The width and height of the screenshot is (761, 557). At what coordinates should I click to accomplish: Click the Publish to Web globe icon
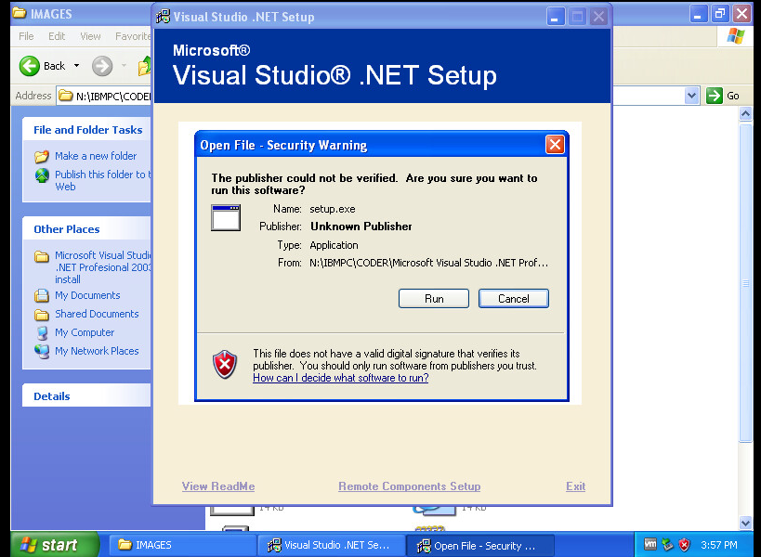click(x=42, y=175)
